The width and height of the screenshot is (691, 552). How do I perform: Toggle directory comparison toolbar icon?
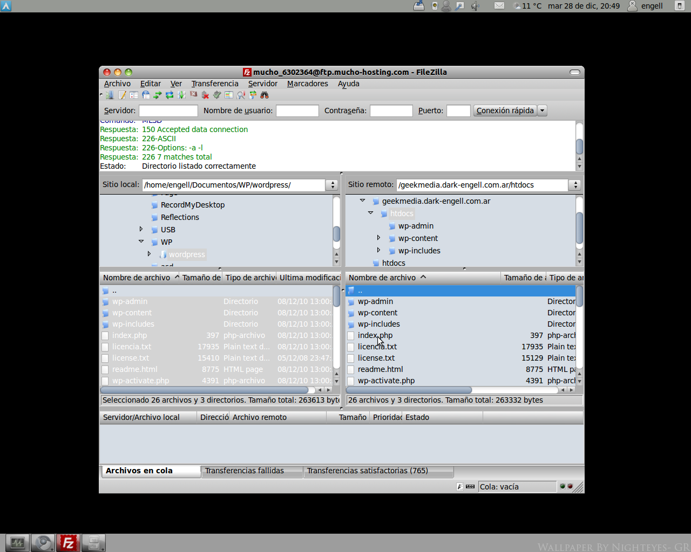tap(241, 95)
